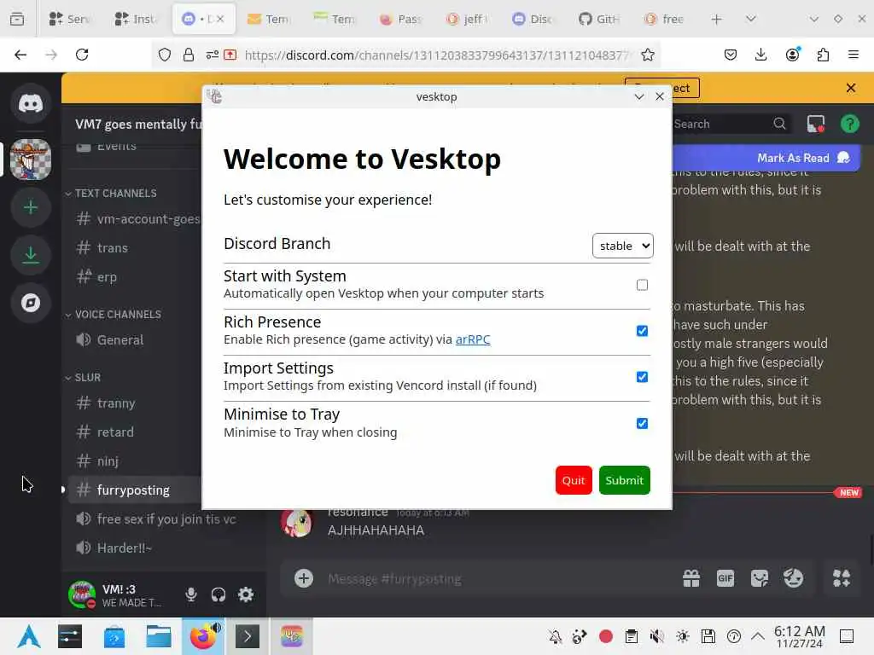The width and height of the screenshot is (874, 655).
Task: Open Discord home direct messages icon
Action: coord(31,103)
